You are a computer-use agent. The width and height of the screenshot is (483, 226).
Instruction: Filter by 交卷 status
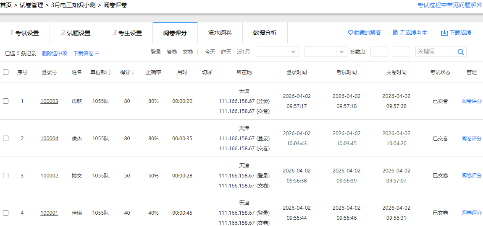coord(188,52)
